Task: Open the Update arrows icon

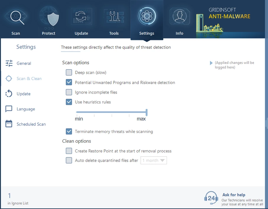Action: point(81,17)
